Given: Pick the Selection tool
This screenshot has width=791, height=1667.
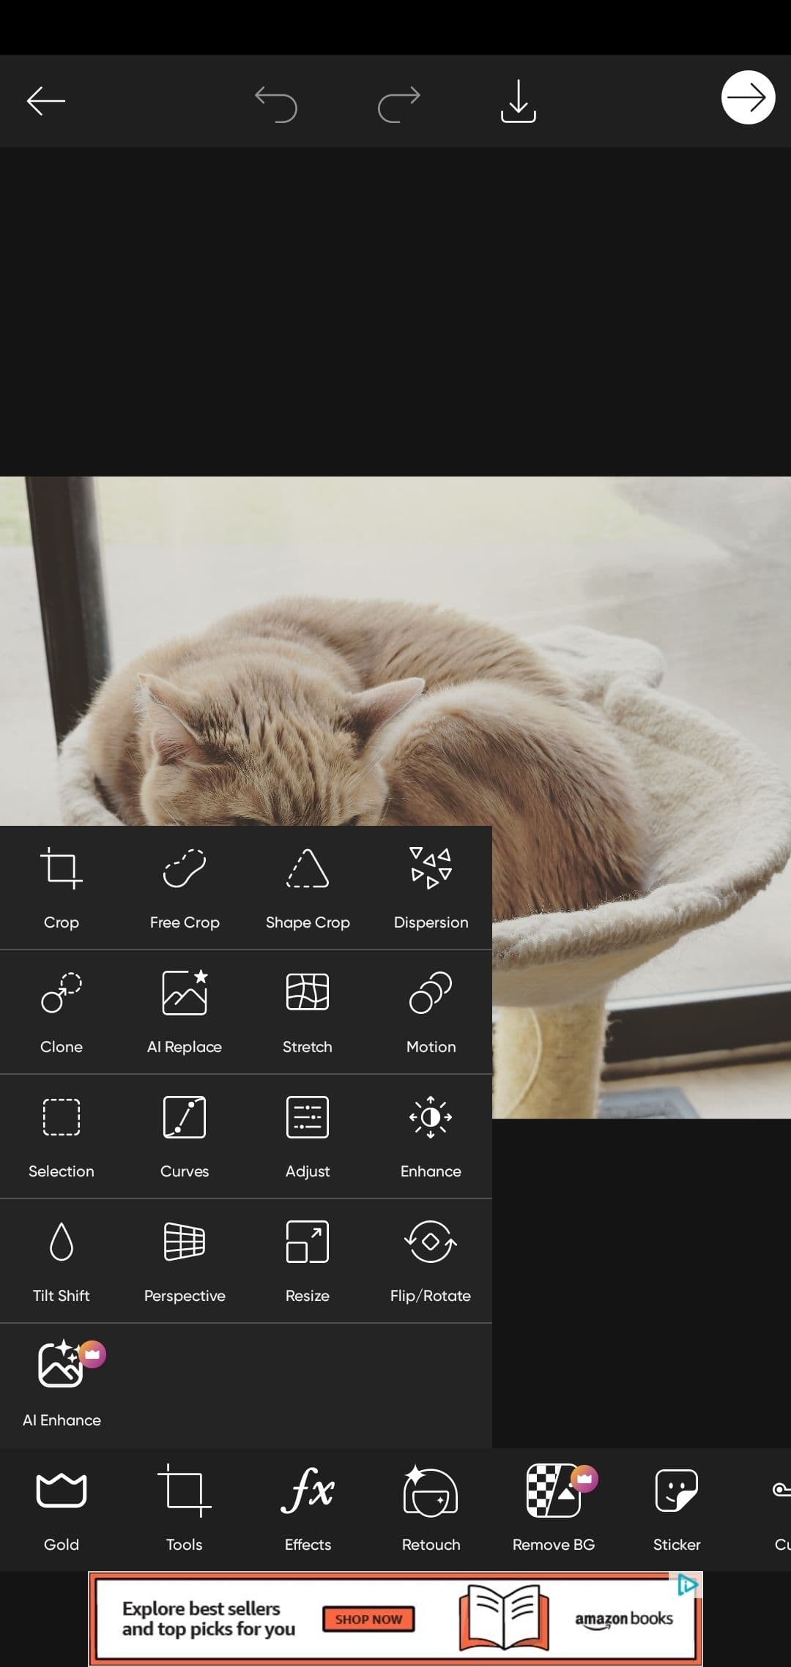Looking at the screenshot, I should click(x=62, y=1137).
